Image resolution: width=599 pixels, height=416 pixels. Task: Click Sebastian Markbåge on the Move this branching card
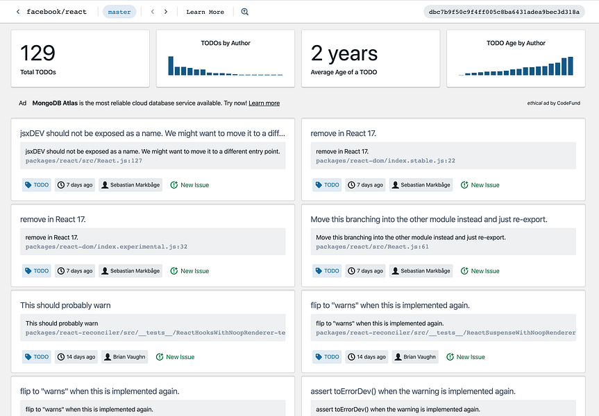point(421,271)
